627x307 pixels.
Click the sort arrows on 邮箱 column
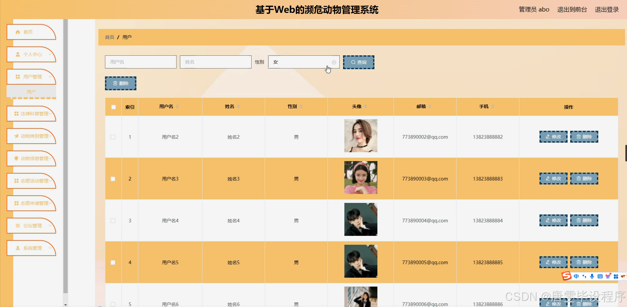point(430,106)
